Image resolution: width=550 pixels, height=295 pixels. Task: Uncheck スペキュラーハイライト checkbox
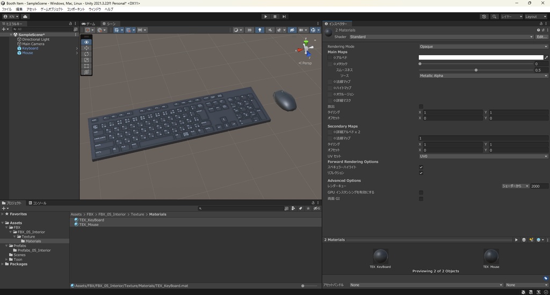pos(421,167)
